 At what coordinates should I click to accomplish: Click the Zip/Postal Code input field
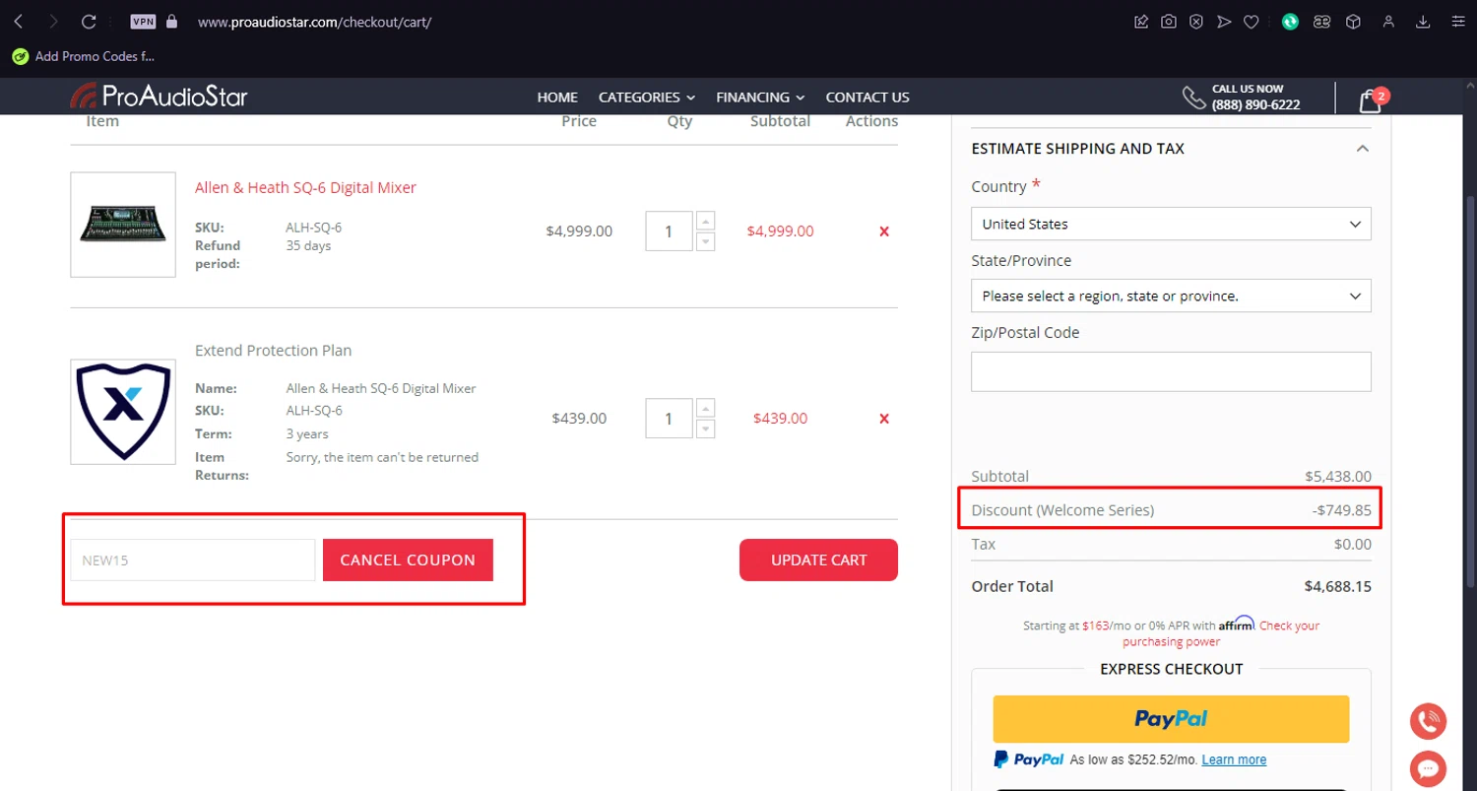1171,371
